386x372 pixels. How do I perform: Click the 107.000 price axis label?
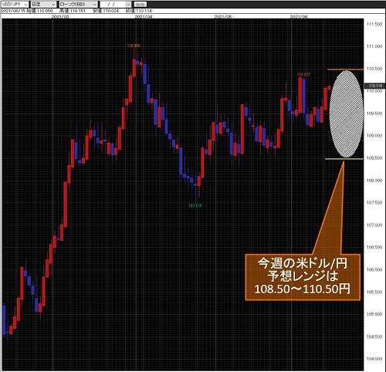[x=374, y=225]
